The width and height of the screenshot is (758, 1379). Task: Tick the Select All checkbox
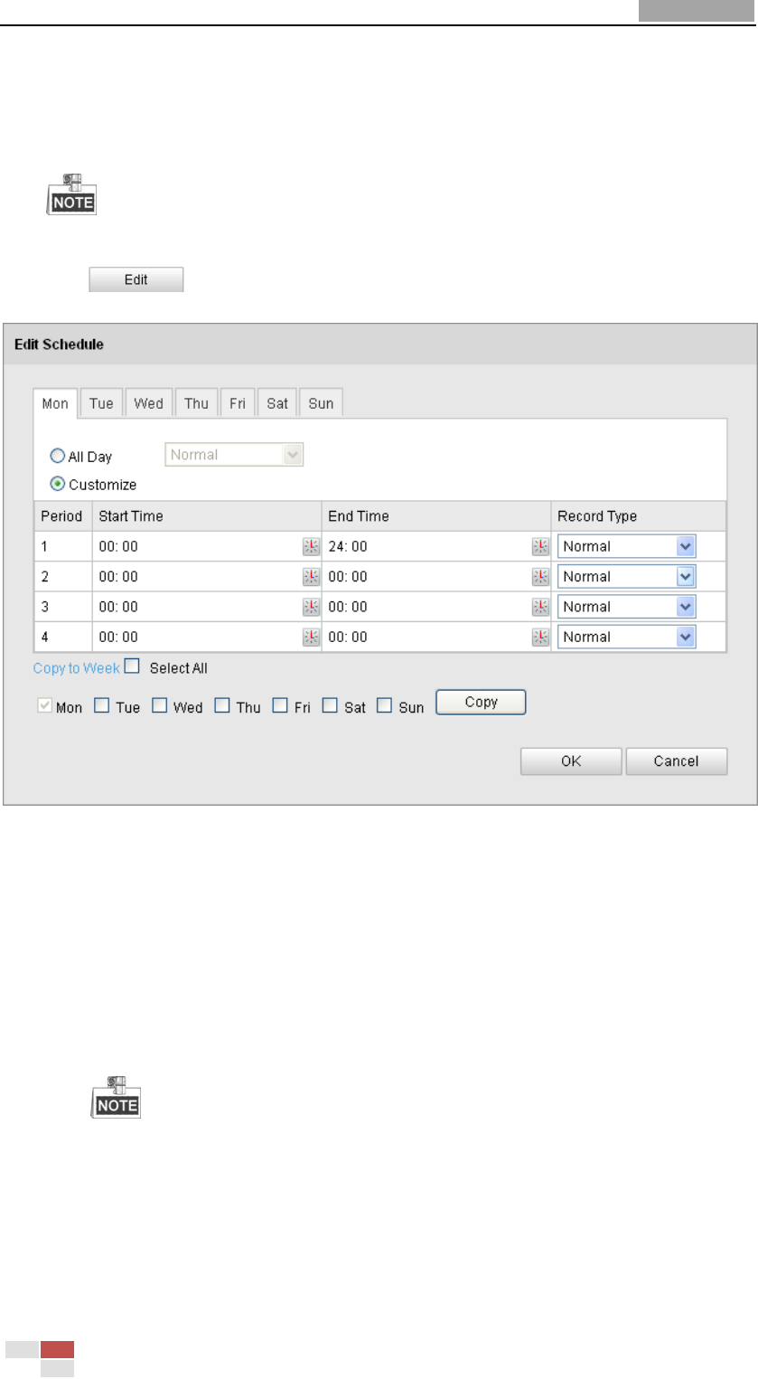point(132,667)
